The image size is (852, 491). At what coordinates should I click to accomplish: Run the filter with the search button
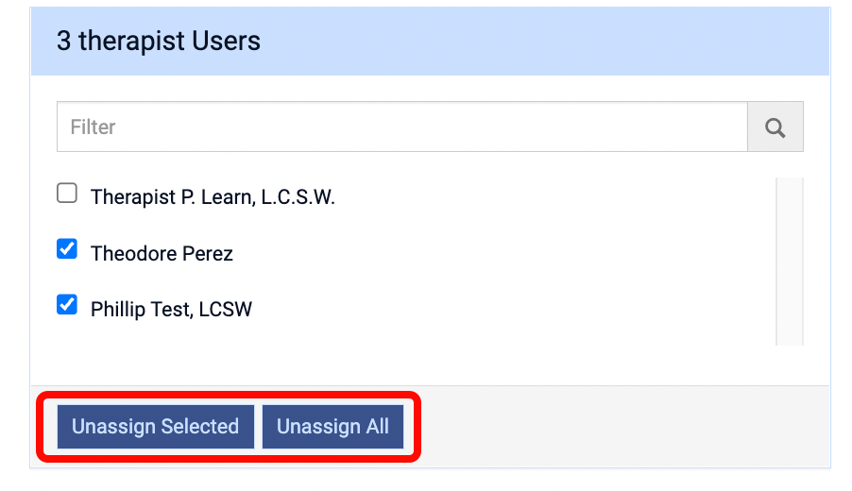(775, 127)
